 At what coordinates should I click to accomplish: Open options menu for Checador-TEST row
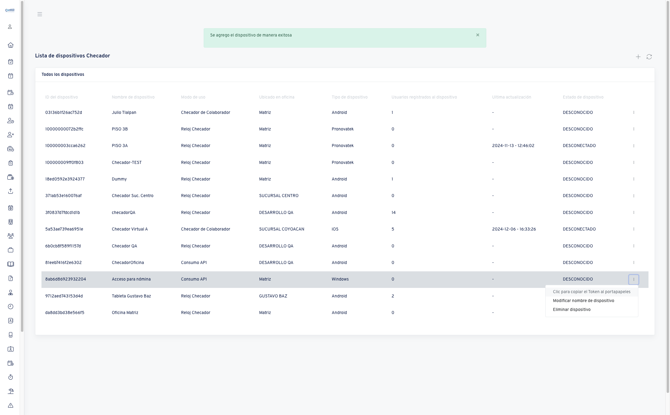pyautogui.click(x=634, y=162)
